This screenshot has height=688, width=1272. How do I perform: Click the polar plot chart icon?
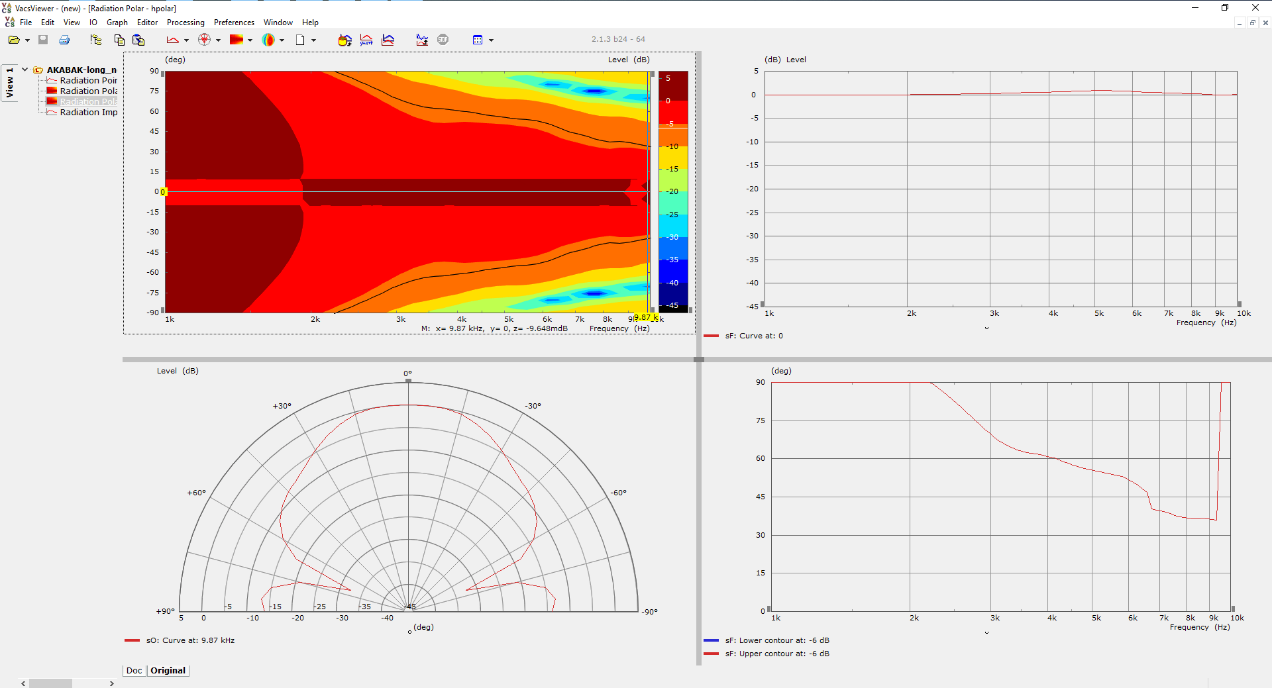205,40
